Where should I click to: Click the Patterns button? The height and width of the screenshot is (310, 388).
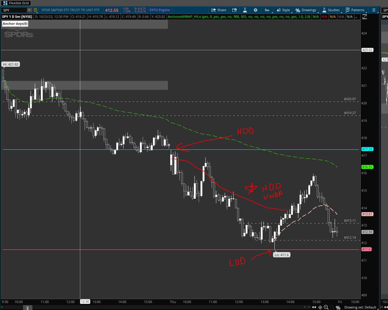[355, 10]
